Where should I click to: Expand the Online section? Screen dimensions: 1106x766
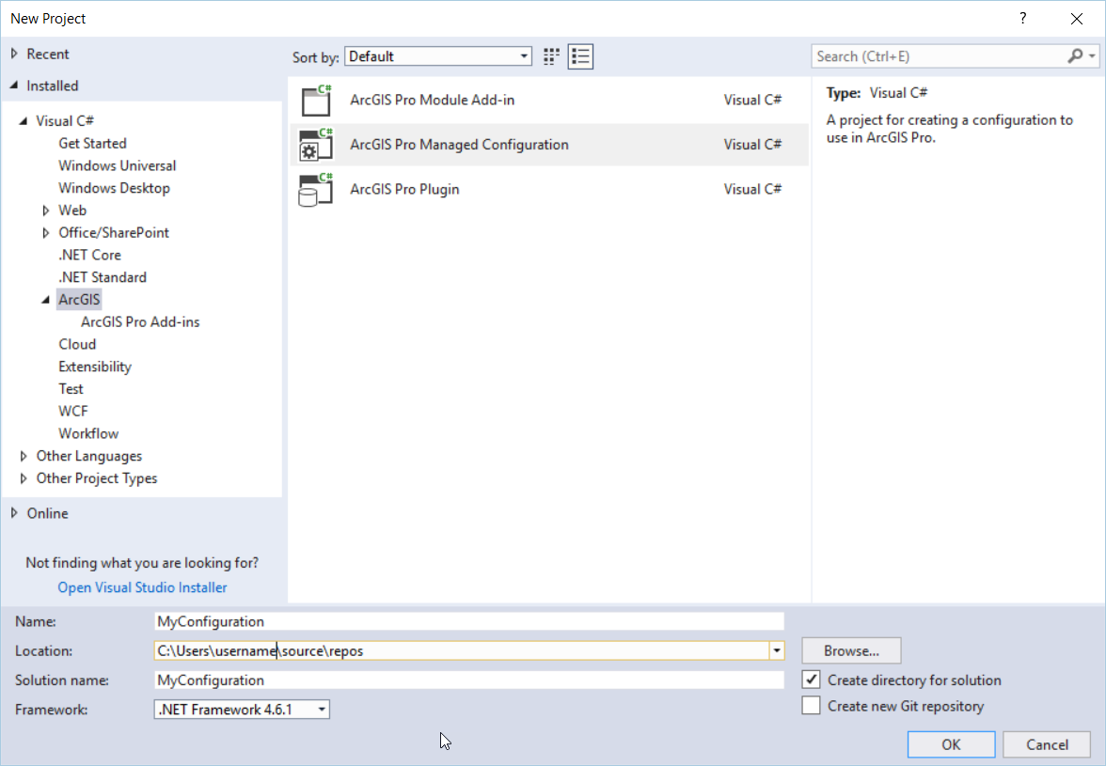pyautogui.click(x=14, y=513)
